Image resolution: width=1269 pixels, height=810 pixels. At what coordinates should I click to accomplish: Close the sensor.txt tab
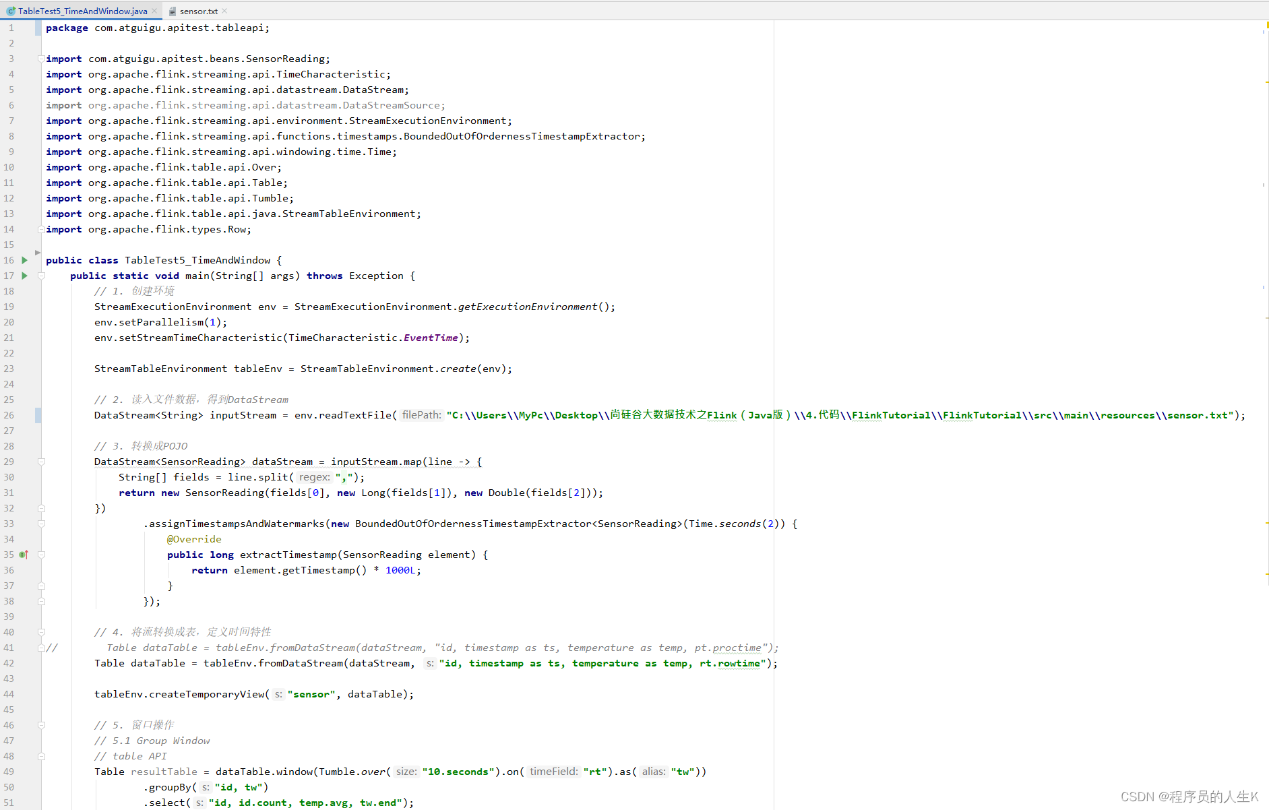pos(224,11)
